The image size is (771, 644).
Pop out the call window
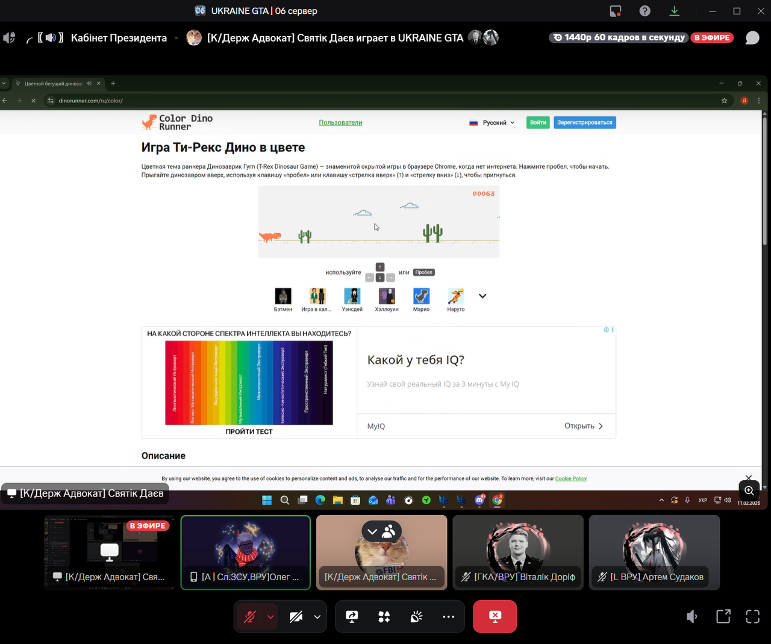[723, 616]
